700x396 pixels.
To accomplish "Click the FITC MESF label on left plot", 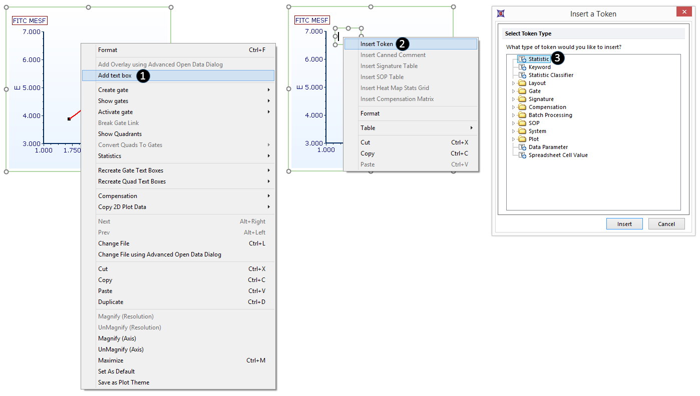I will (x=30, y=20).
